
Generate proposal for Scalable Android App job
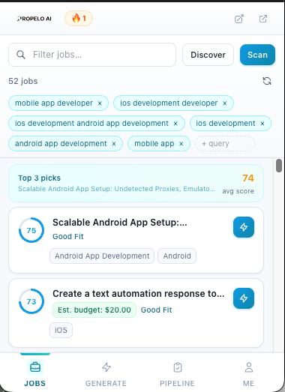point(244,227)
